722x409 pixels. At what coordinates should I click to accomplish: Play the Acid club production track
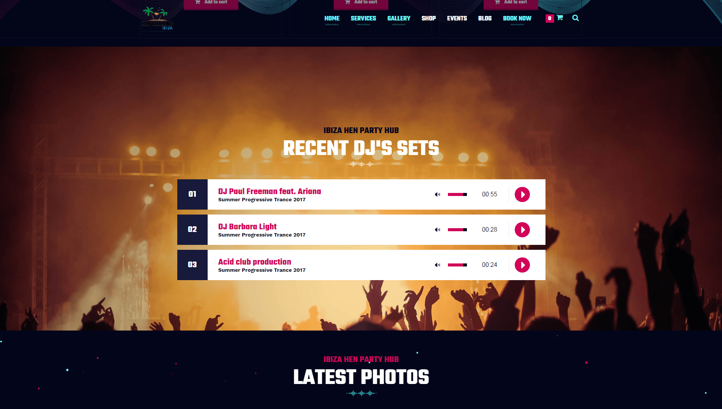pyautogui.click(x=522, y=265)
